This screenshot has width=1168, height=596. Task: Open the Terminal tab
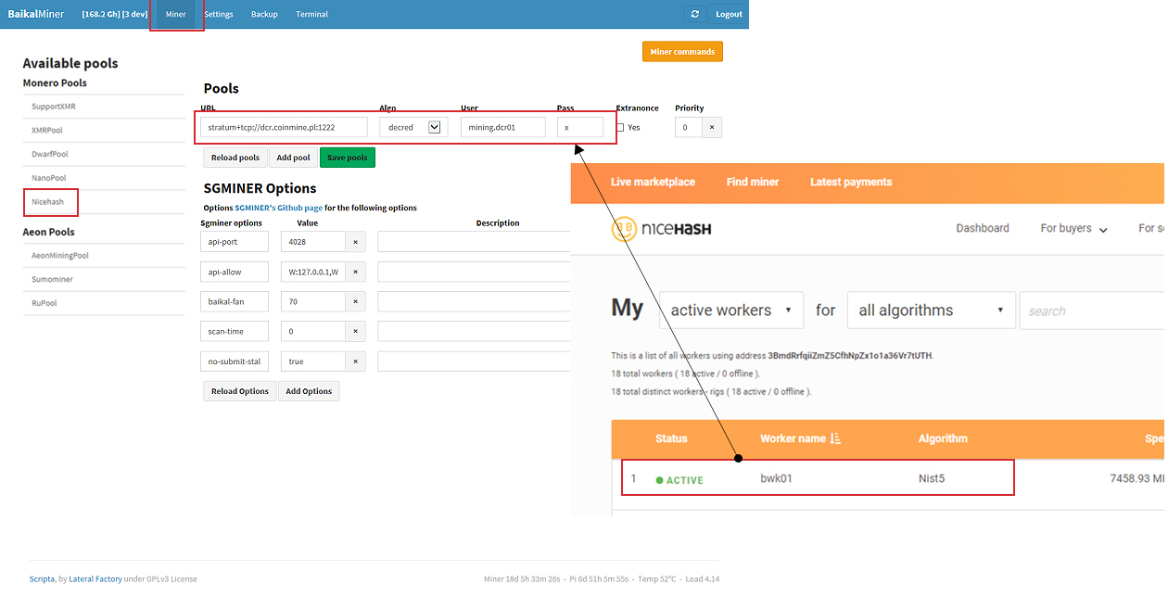tap(311, 14)
